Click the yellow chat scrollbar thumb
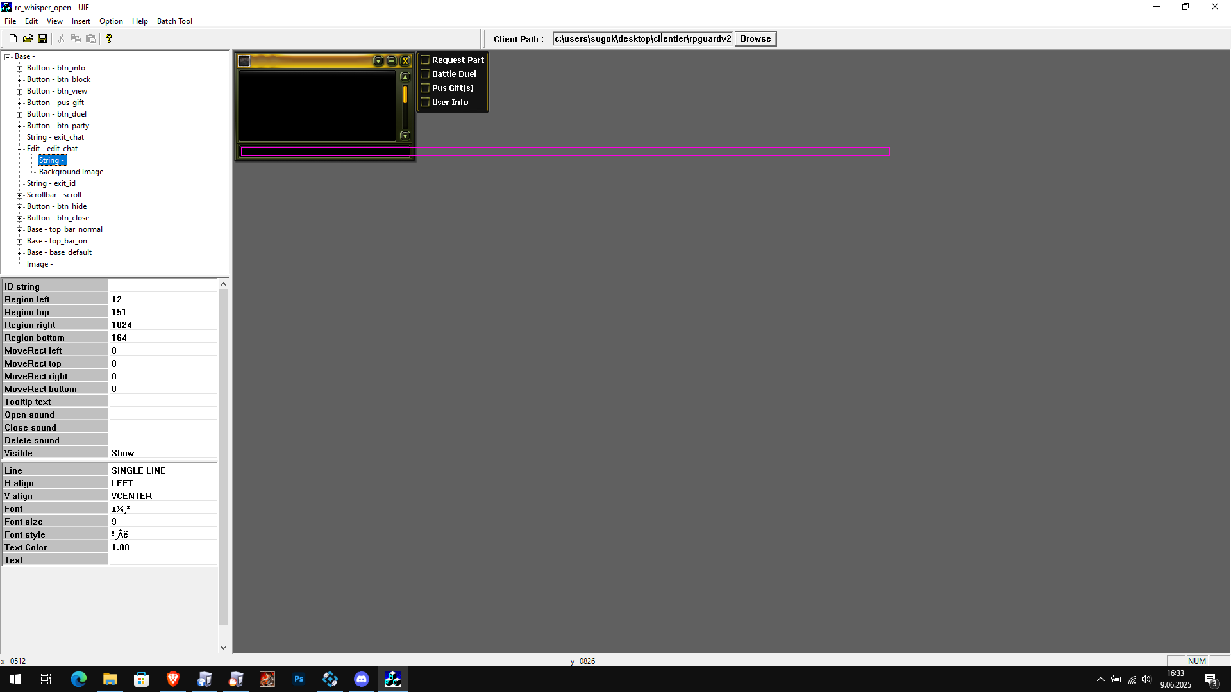This screenshot has height=692, width=1231. (405, 95)
